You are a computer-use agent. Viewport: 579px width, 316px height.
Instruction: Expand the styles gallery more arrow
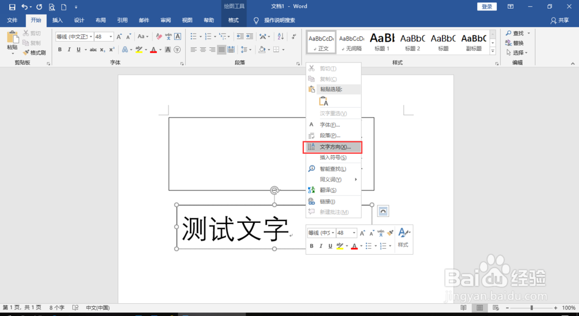493,51
